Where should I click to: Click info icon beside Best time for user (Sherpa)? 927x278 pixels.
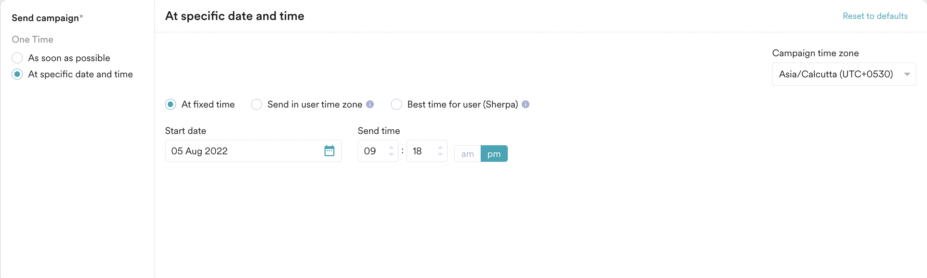click(x=526, y=104)
